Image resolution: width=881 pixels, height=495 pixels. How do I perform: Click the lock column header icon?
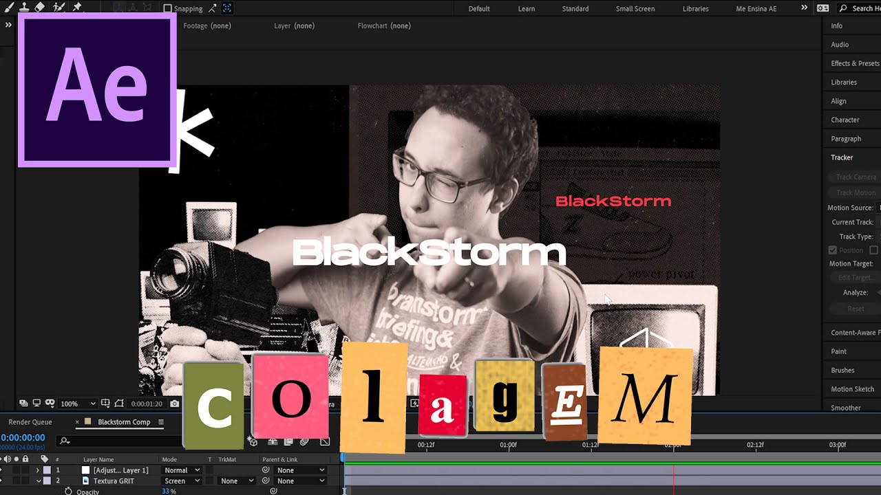pyautogui.click(x=25, y=459)
